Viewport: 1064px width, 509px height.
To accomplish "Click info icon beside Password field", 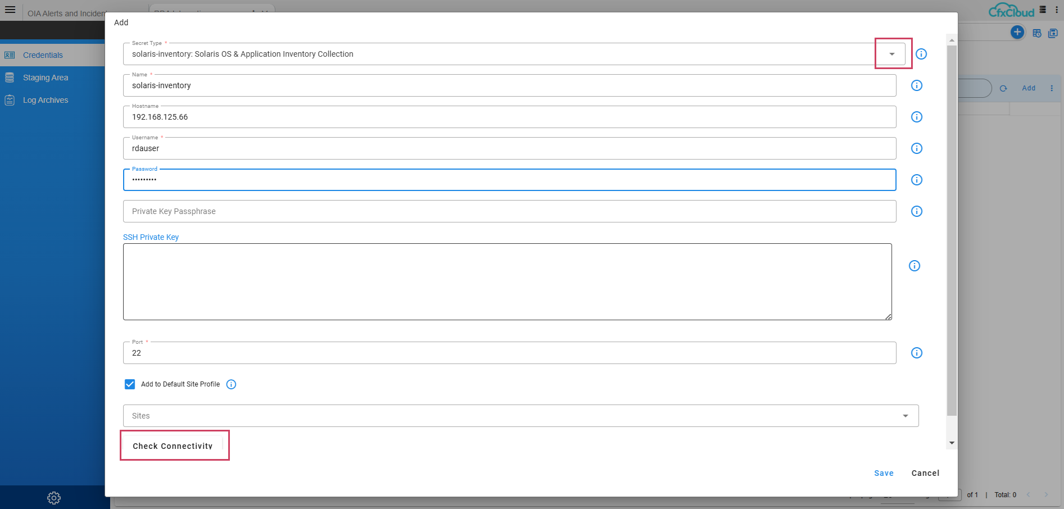I will coord(916,180).
